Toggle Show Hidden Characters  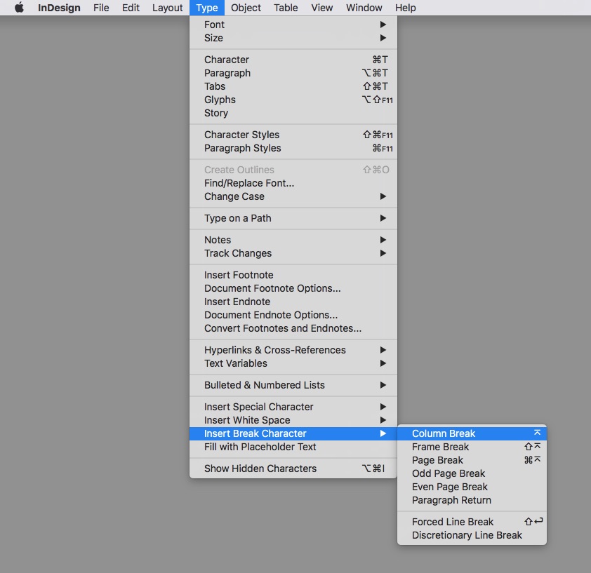pos(260,468)
